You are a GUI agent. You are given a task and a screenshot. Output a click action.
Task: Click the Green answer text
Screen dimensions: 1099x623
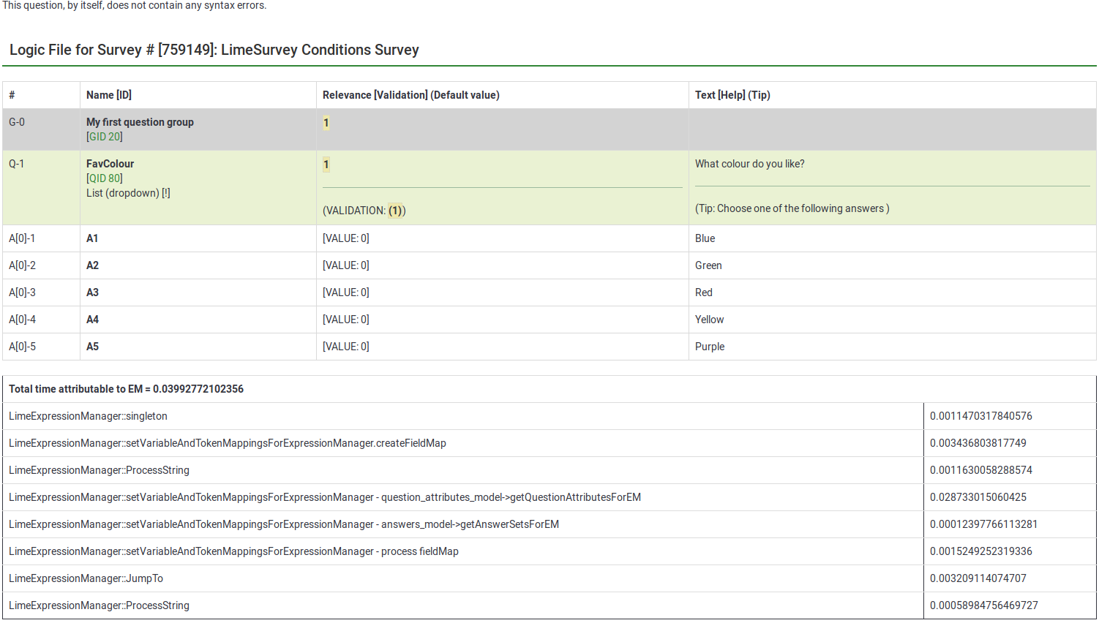[x=708, y=265]
